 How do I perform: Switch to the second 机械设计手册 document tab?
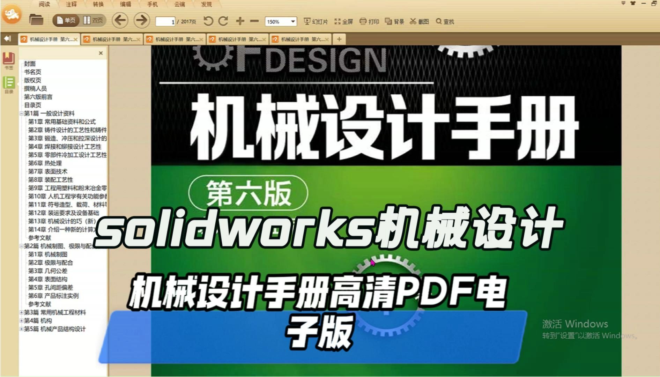(112, 39)
